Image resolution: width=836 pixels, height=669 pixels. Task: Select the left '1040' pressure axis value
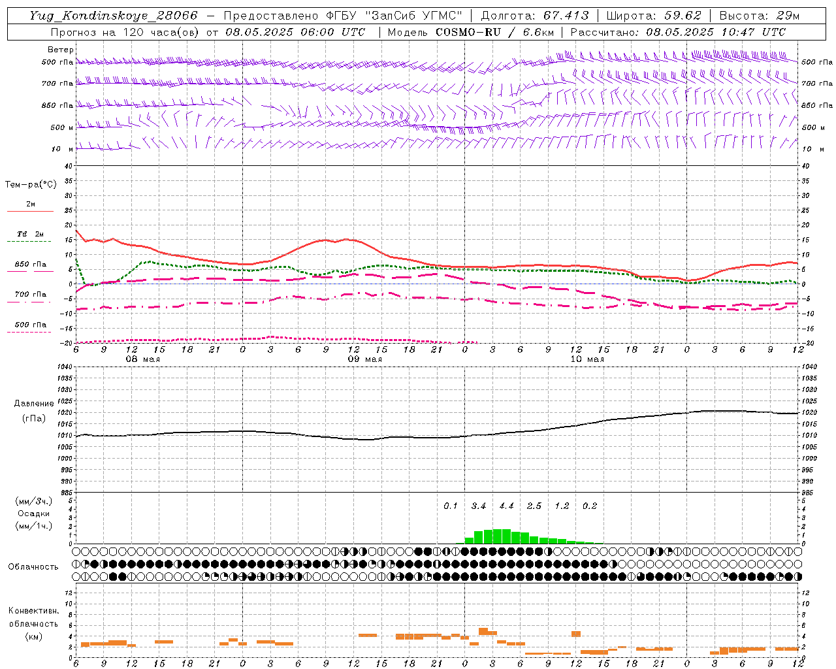[x=65, y=367]
